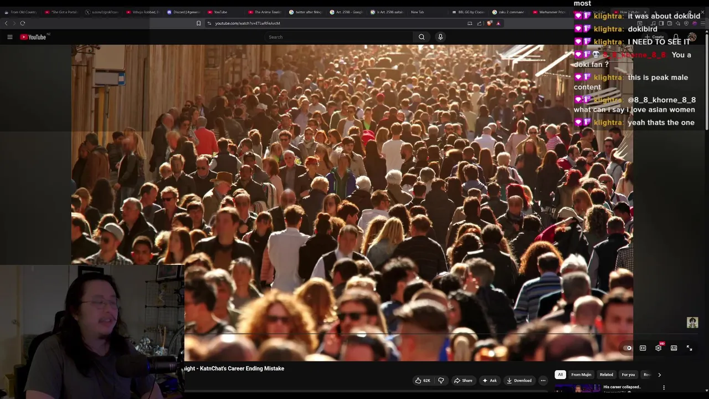Start voice search with microphone icon
Image resolution: width=709 pixels, height=399 pixels.
click(x=440, y=37)
